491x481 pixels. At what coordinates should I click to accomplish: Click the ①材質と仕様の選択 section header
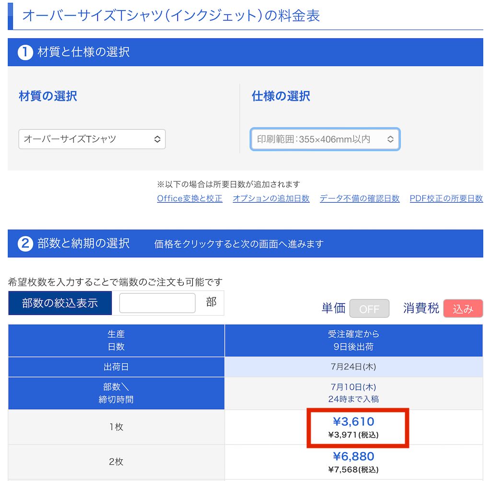tap(245, 52)
